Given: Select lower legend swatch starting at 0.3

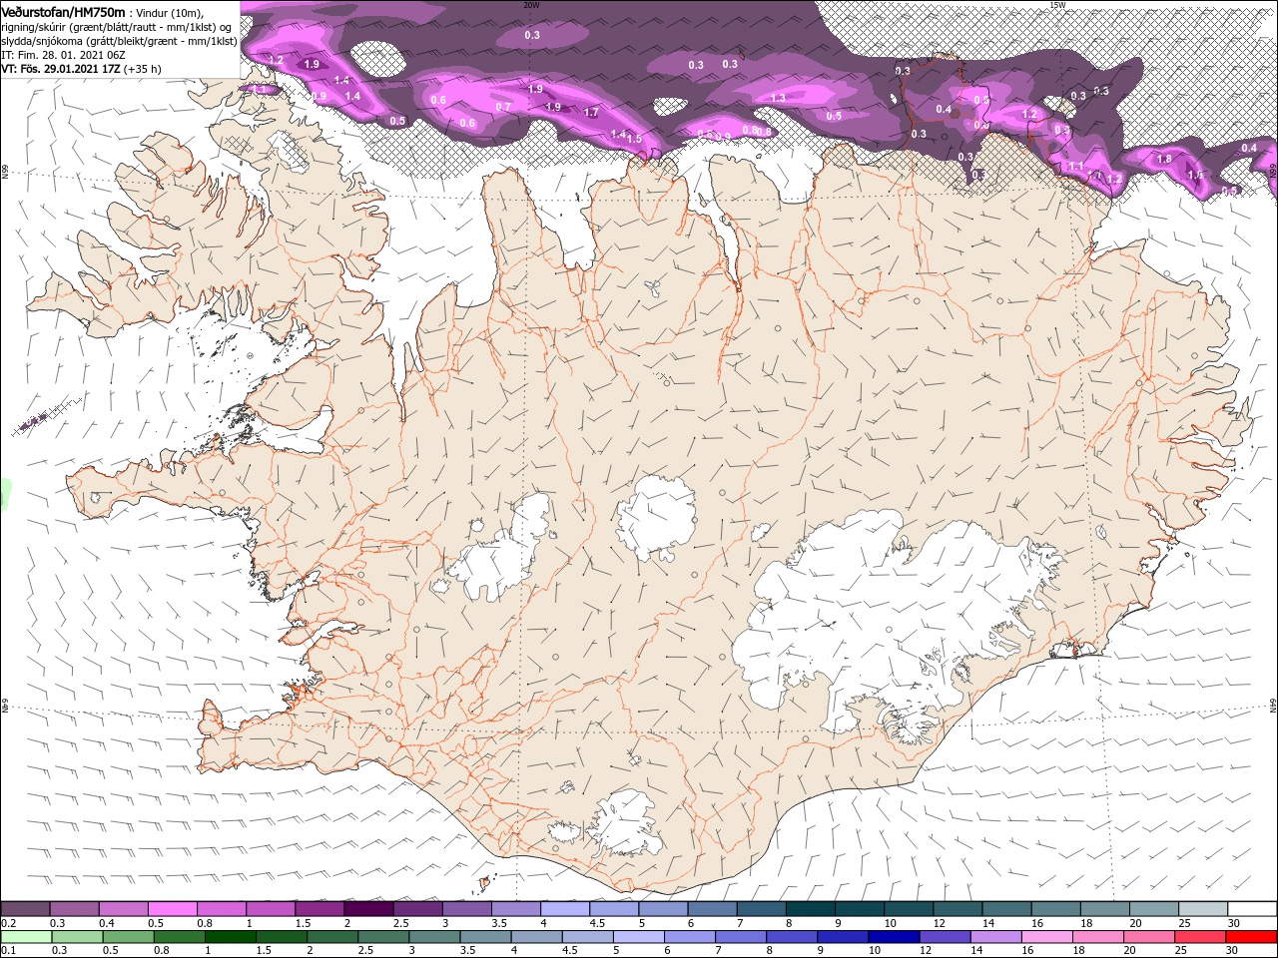Looking at the screenshot, I should pyautogui.click(x=77, y=937).
